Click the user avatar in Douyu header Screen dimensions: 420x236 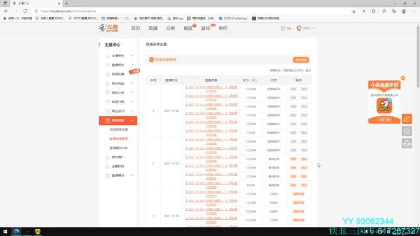click(x=299, y=28)
